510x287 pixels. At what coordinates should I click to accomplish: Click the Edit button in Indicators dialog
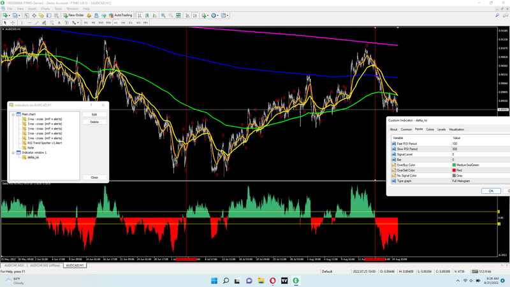click(94, 114)
